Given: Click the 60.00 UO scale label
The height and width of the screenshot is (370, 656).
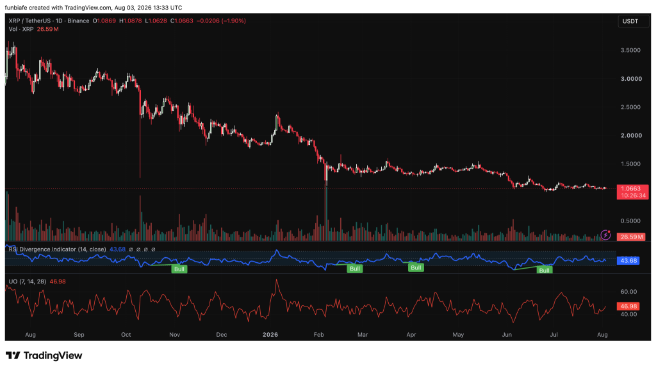Looking at the screenshot, I should tap(629, 291).
